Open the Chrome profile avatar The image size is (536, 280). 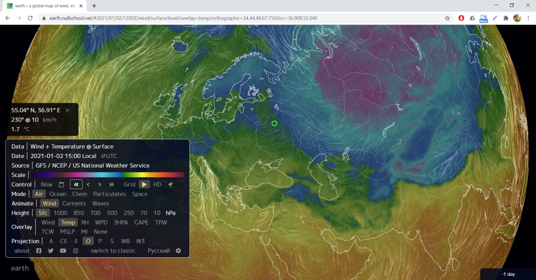pos(517,18)
